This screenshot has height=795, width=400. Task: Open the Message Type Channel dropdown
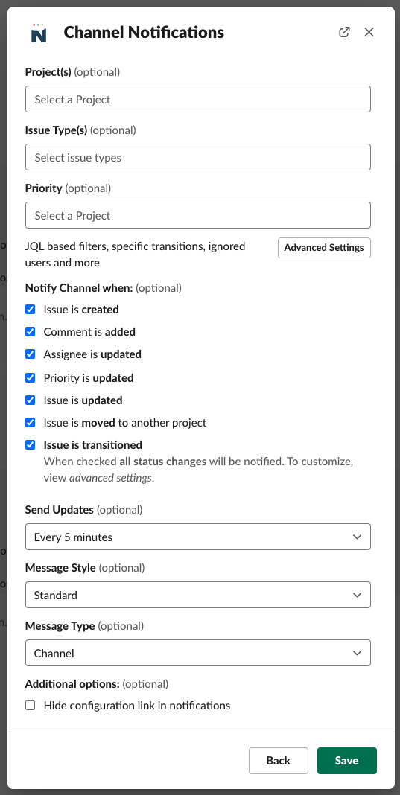click(x=198, y=653)
